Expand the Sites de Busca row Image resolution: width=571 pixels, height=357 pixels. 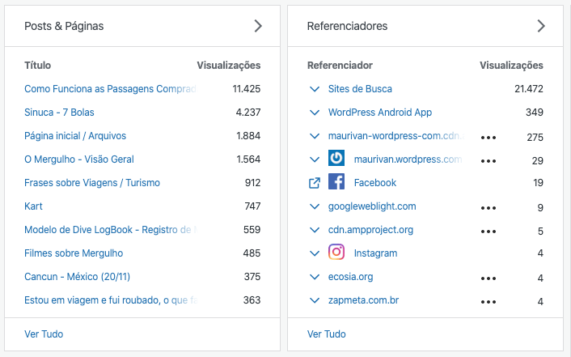315,89
